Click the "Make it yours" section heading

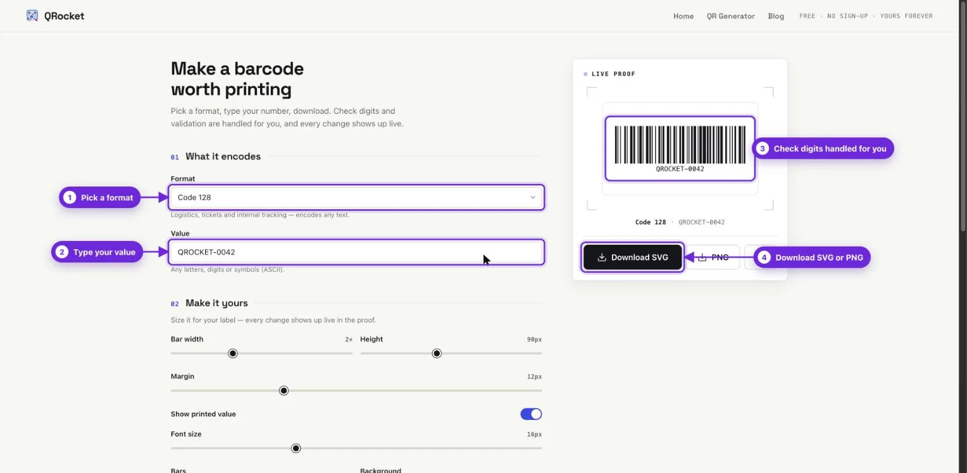216,303
